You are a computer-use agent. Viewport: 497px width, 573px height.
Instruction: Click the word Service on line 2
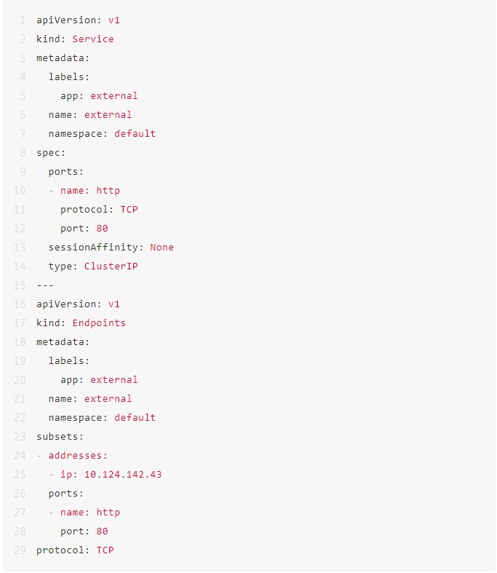pos(92,39)
